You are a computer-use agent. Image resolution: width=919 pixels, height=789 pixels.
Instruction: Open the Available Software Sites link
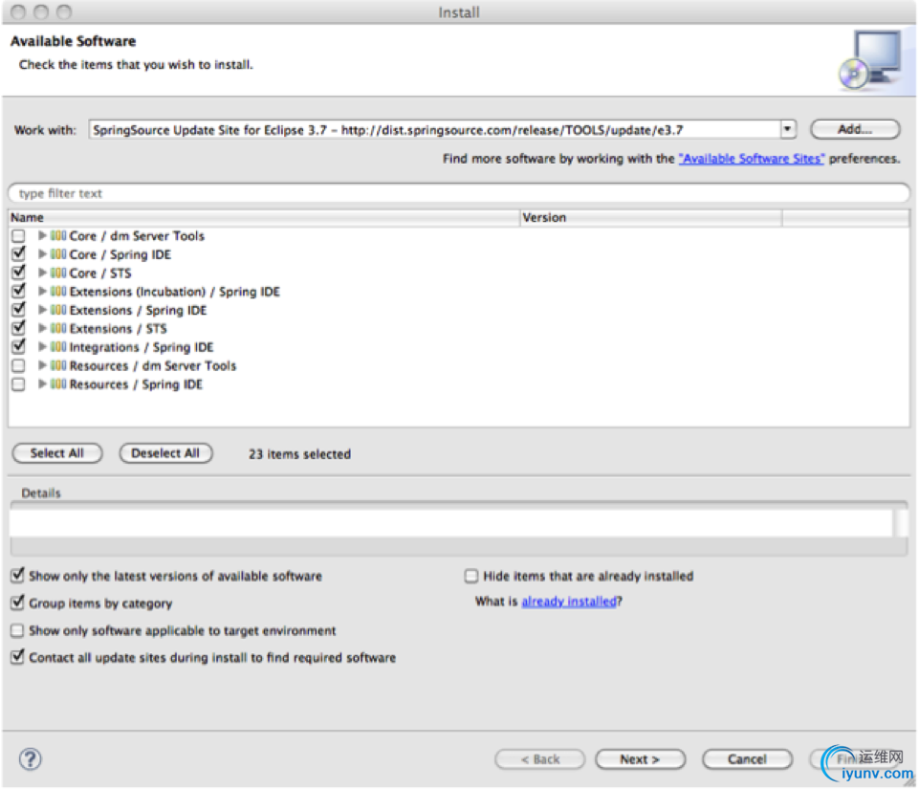coord(752,159)
